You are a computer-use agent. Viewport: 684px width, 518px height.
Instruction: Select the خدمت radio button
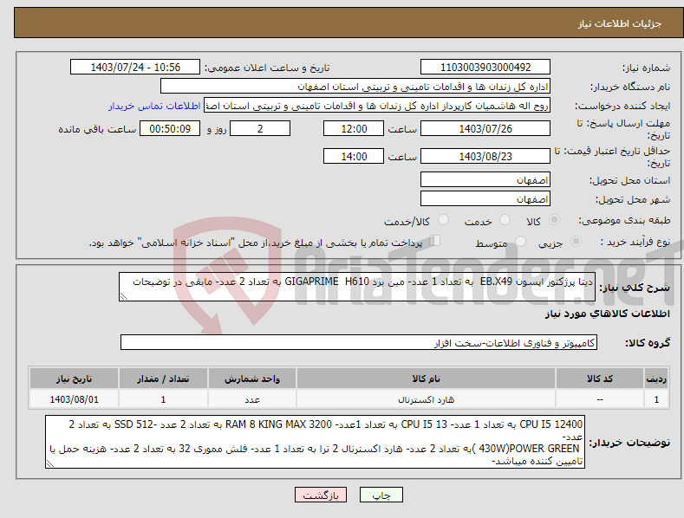coord(505,220)
